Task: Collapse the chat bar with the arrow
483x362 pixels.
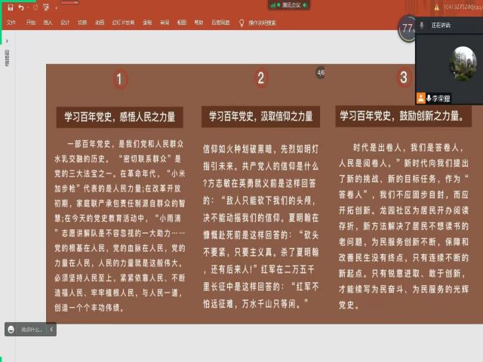Action: tap(51, 329)
